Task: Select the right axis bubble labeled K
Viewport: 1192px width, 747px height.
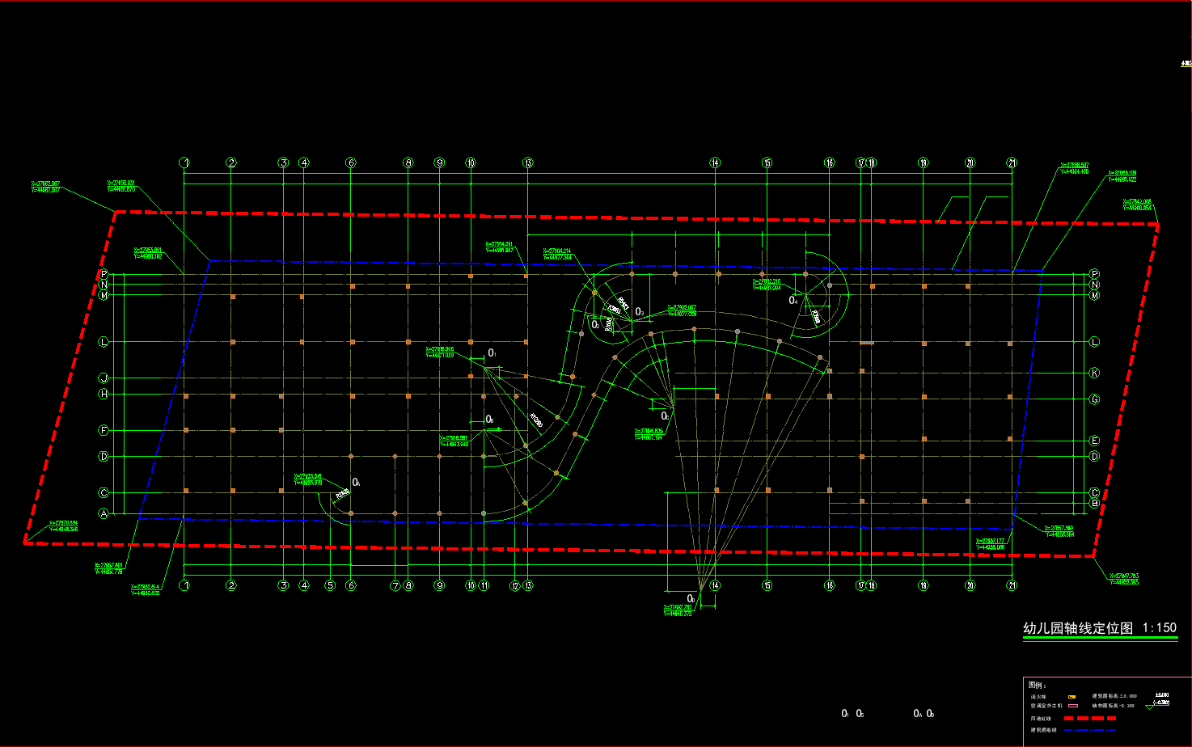Action: (x=1095, y=373)
